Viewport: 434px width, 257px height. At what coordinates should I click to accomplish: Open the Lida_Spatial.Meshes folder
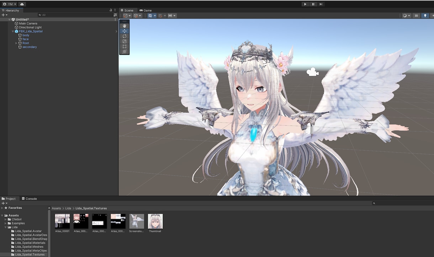[x=27, y=247]
